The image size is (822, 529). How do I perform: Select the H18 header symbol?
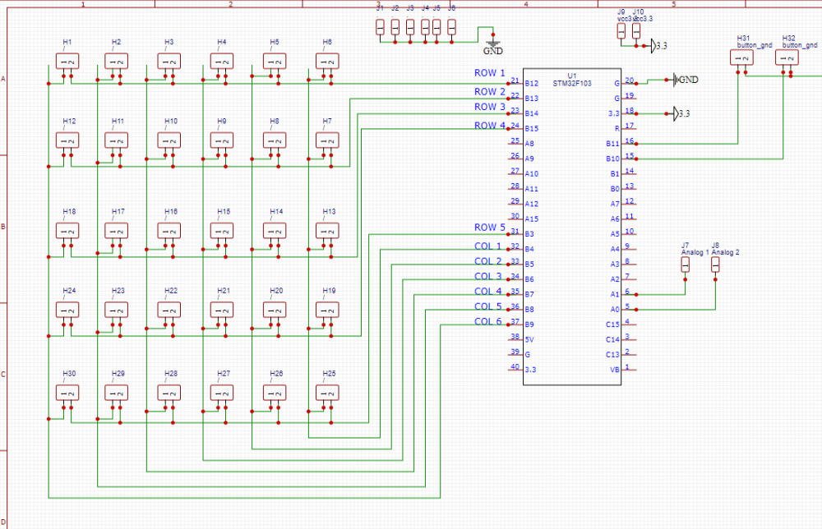pyautogui.click(x=67, y=231)
